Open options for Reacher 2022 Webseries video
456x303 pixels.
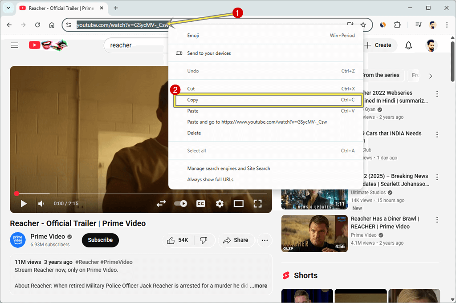[x=437, y=94]
